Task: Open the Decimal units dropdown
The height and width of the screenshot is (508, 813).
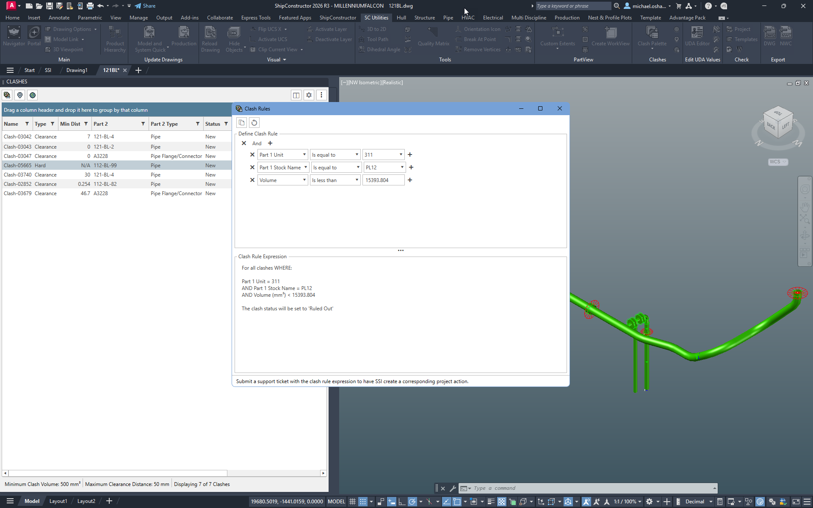Action: pyautogui.click(x=711, y=501)
